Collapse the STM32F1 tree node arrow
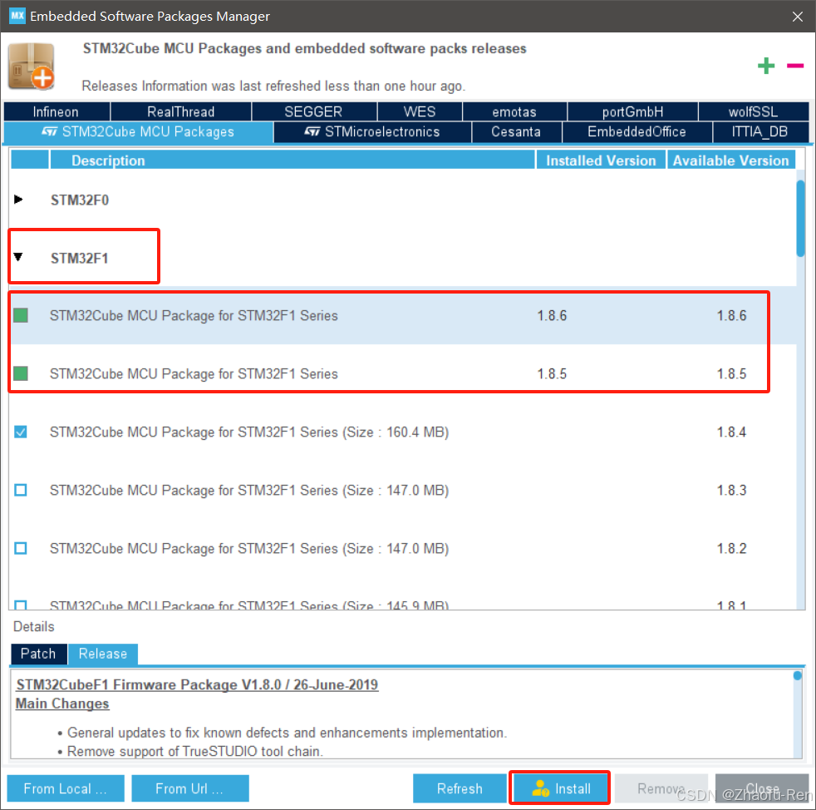 (x=18, y=257)
